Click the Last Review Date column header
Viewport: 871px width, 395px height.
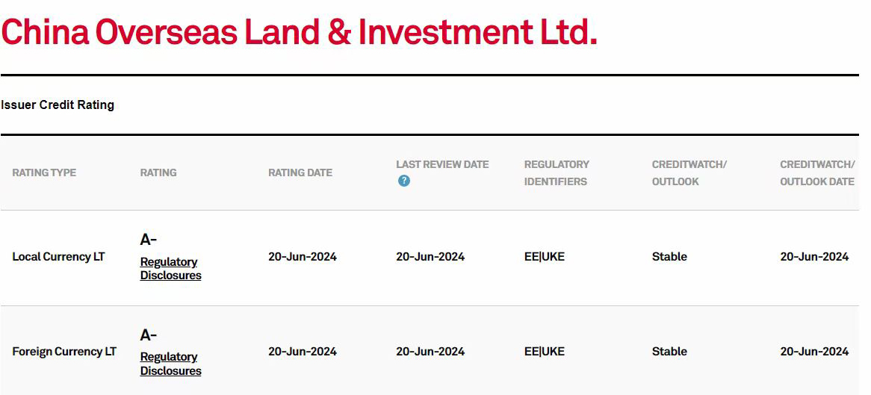442,164
